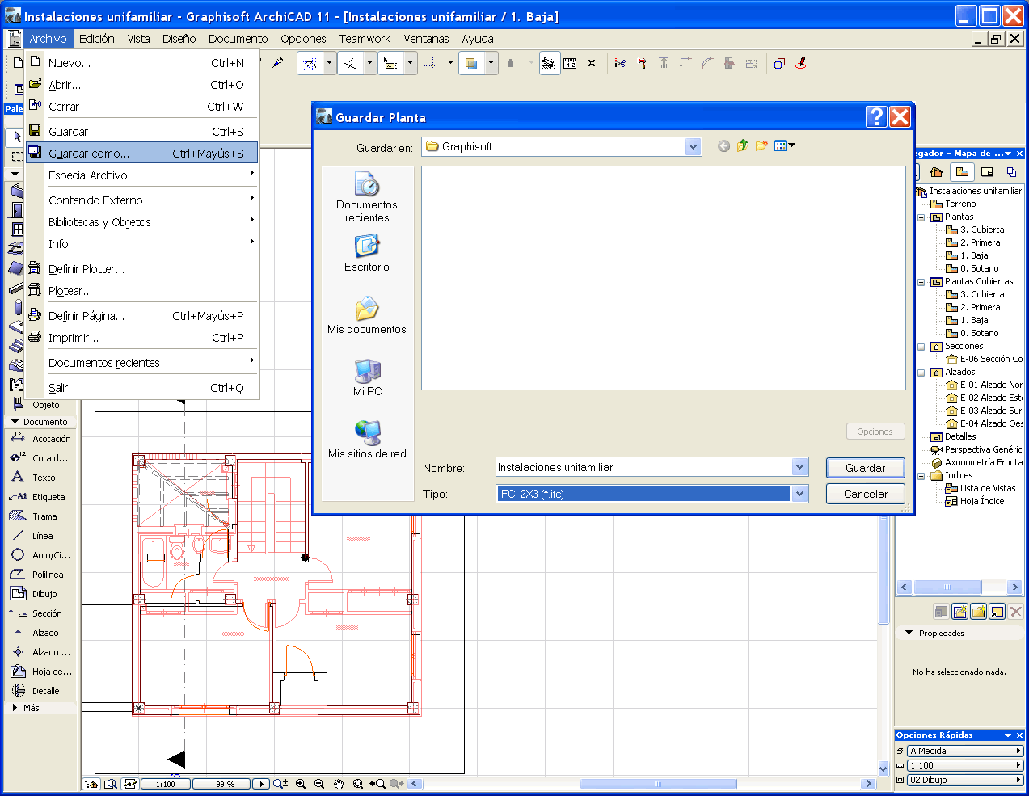Select the Acotación dimension tool
This screenshot has width=1029, height=796.
(x=40, y=439)
